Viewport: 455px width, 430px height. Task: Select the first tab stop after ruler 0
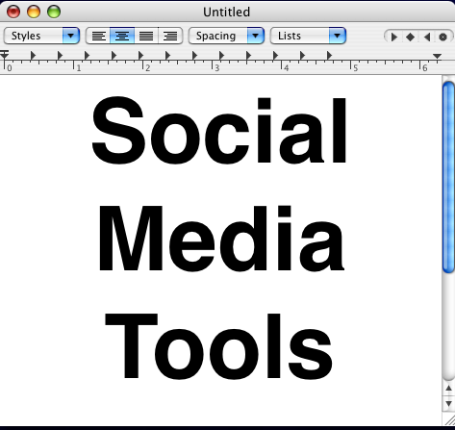[33, 56]
